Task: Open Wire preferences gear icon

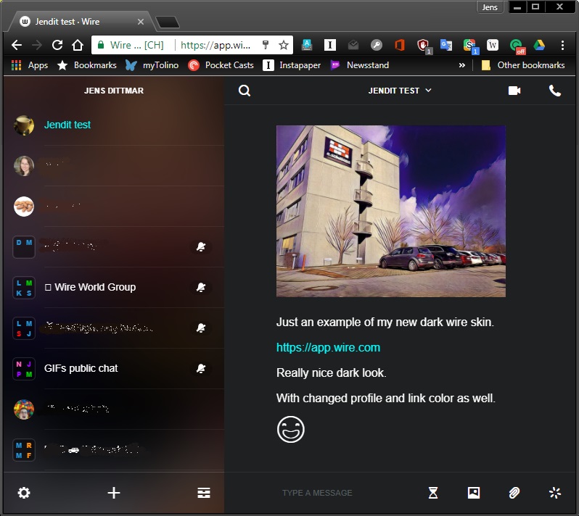Action: pyautogui.click(x=24, y=492)
